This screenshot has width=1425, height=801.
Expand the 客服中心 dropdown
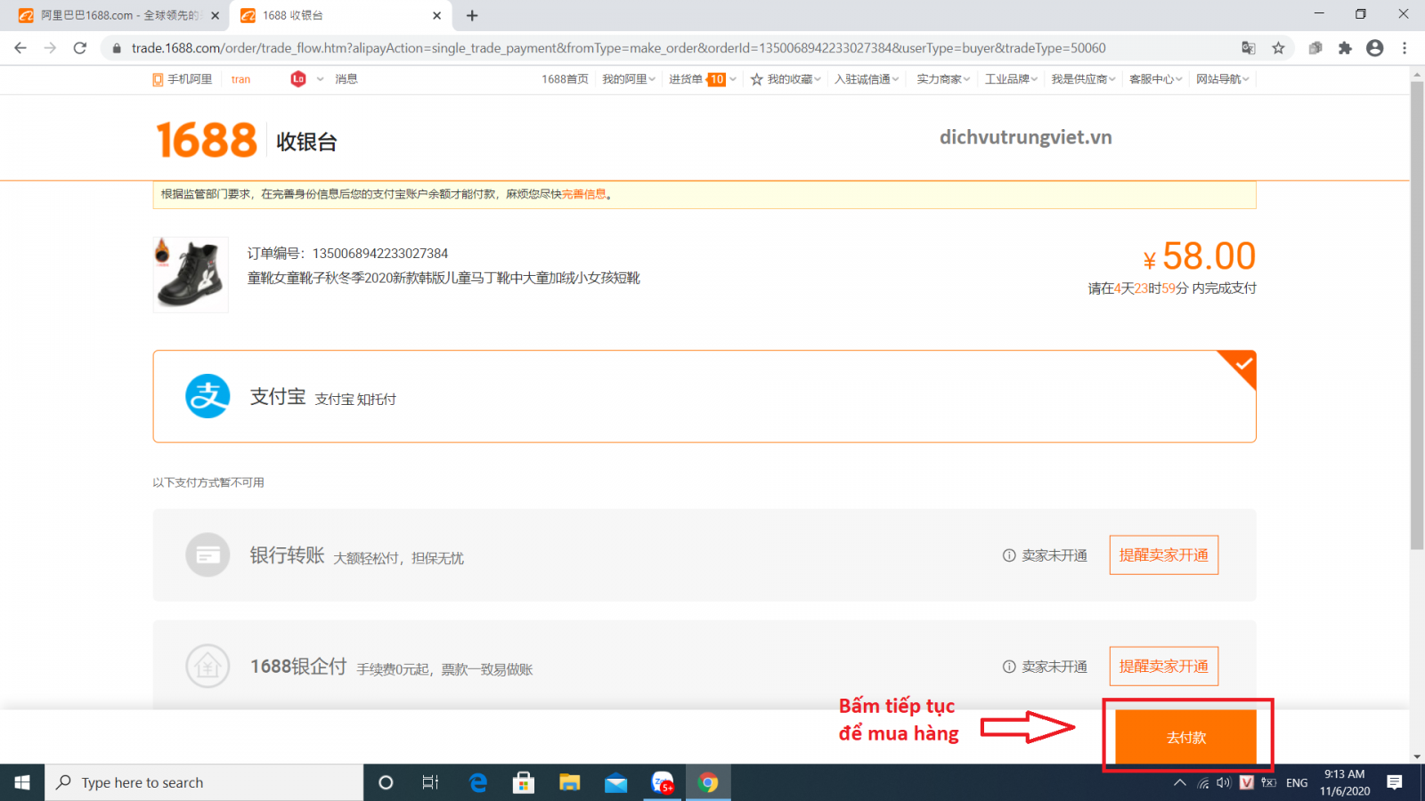(1155, 79)
